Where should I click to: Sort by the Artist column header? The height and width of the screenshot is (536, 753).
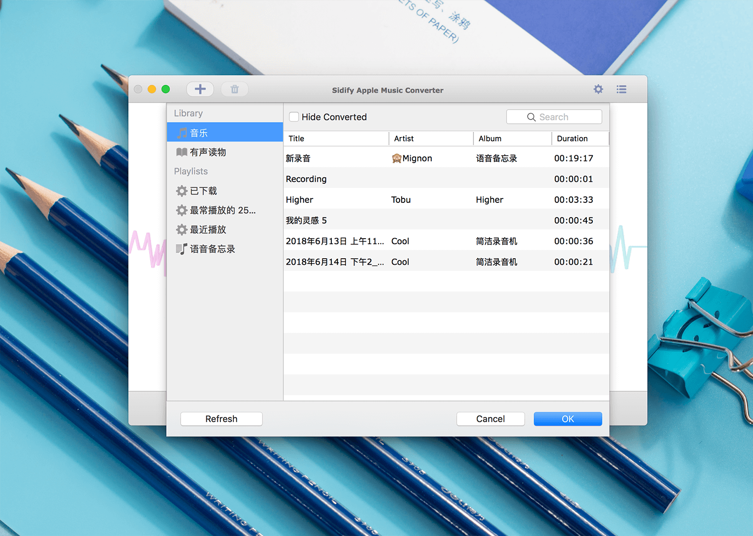point(431,139)
